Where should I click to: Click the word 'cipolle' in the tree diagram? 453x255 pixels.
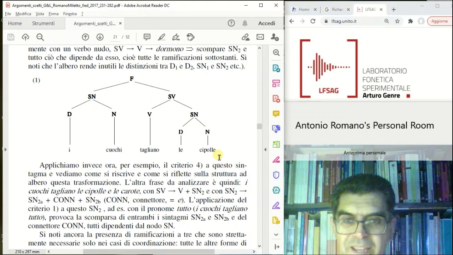coord(207,150)
